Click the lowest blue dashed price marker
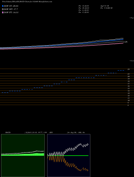The width and height of the screenshot is (134, 177). click(5, 93)
